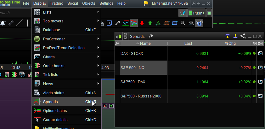Image resolution: width=265 pixels, height=129 pixels.
Task: Select the triangle channel drawing tool
Action: (x=134, y=23)
